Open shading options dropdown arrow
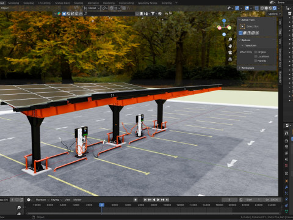Image resolution: width=293 pixels, height=220 pixels. click(x=279, y=8)
